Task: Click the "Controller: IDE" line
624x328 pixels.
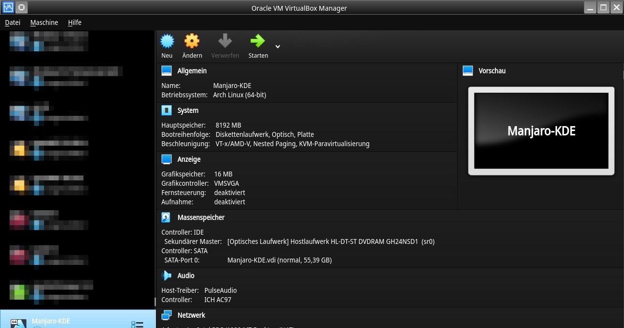Action: point(182,232)
